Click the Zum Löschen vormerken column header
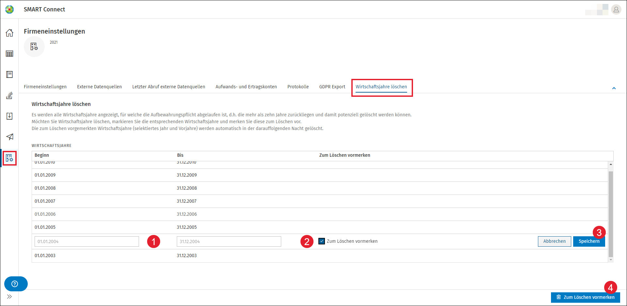Screen dimensions: 627x306 point(345,155)
